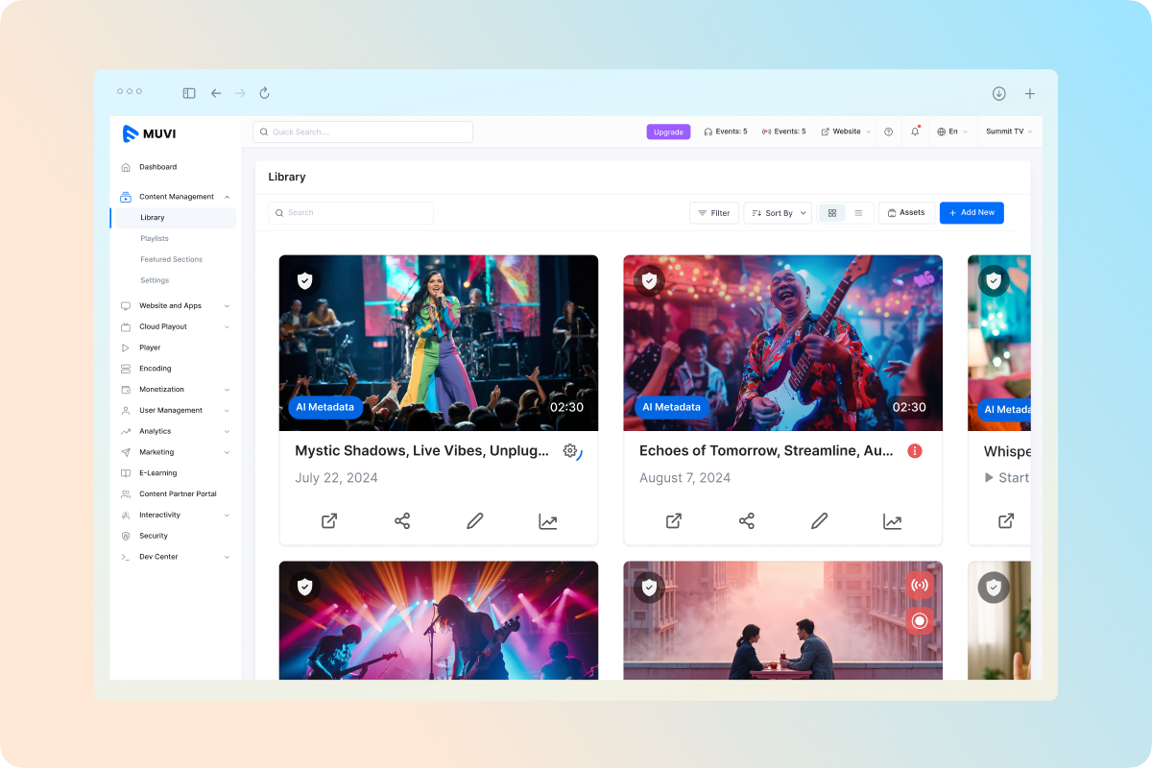Open the help question mark icon

click(x=888, y=132)
